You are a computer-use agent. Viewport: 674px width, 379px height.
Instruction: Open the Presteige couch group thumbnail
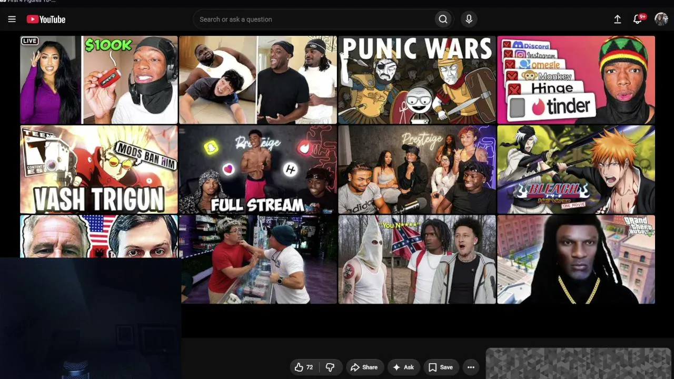(x=417, y=169)
